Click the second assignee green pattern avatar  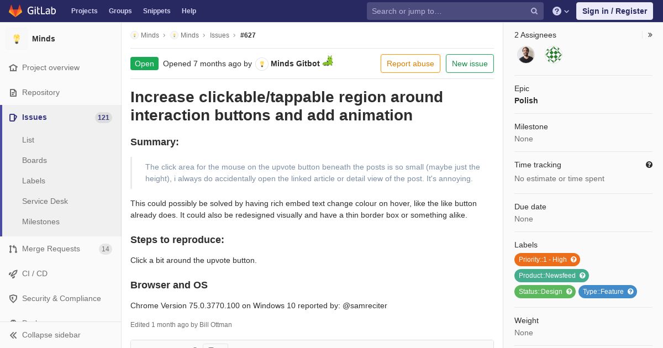(x=554, y=55)
